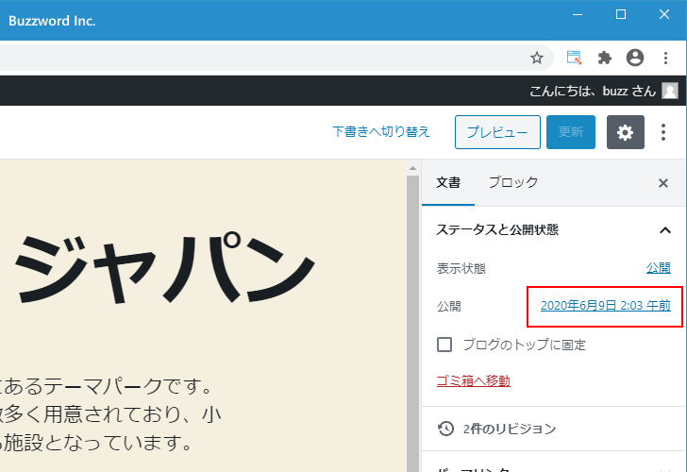Open the Chrome three-dot menu
Viewport: 687px width, 472px height.
click(x=665, y=58)
